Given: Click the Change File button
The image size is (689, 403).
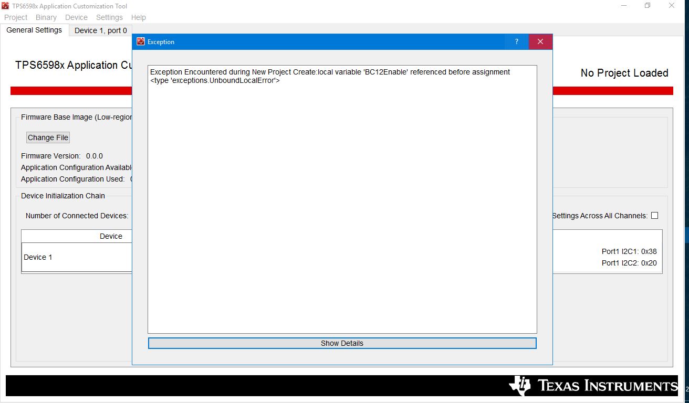Looking at the screenshot, I should click(48, 137).
